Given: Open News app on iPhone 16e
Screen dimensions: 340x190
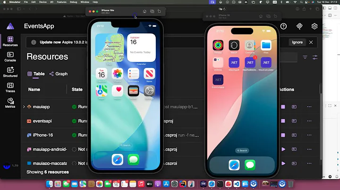Looking at the screenshot, I should pyautogui.click(x=149, y=74).
